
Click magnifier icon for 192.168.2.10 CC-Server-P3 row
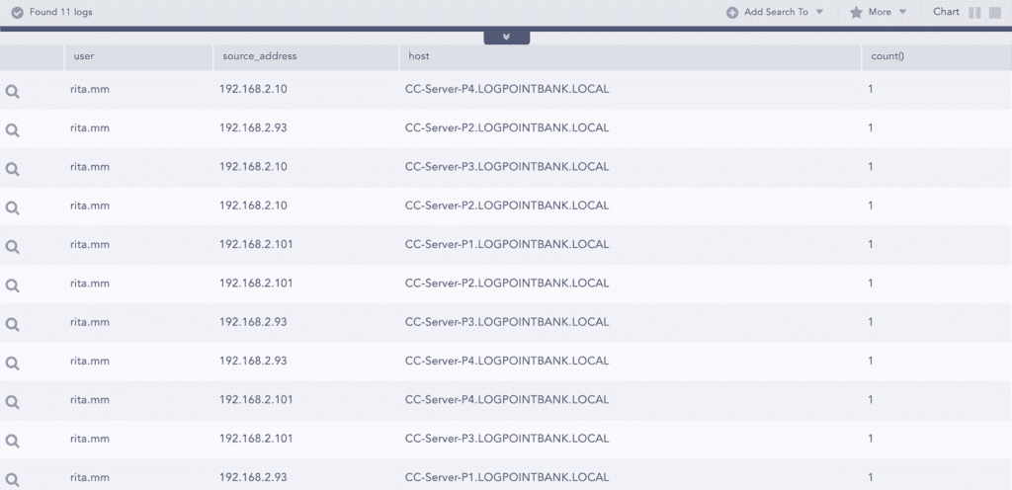pyautogui.click(x=13, y=169)
